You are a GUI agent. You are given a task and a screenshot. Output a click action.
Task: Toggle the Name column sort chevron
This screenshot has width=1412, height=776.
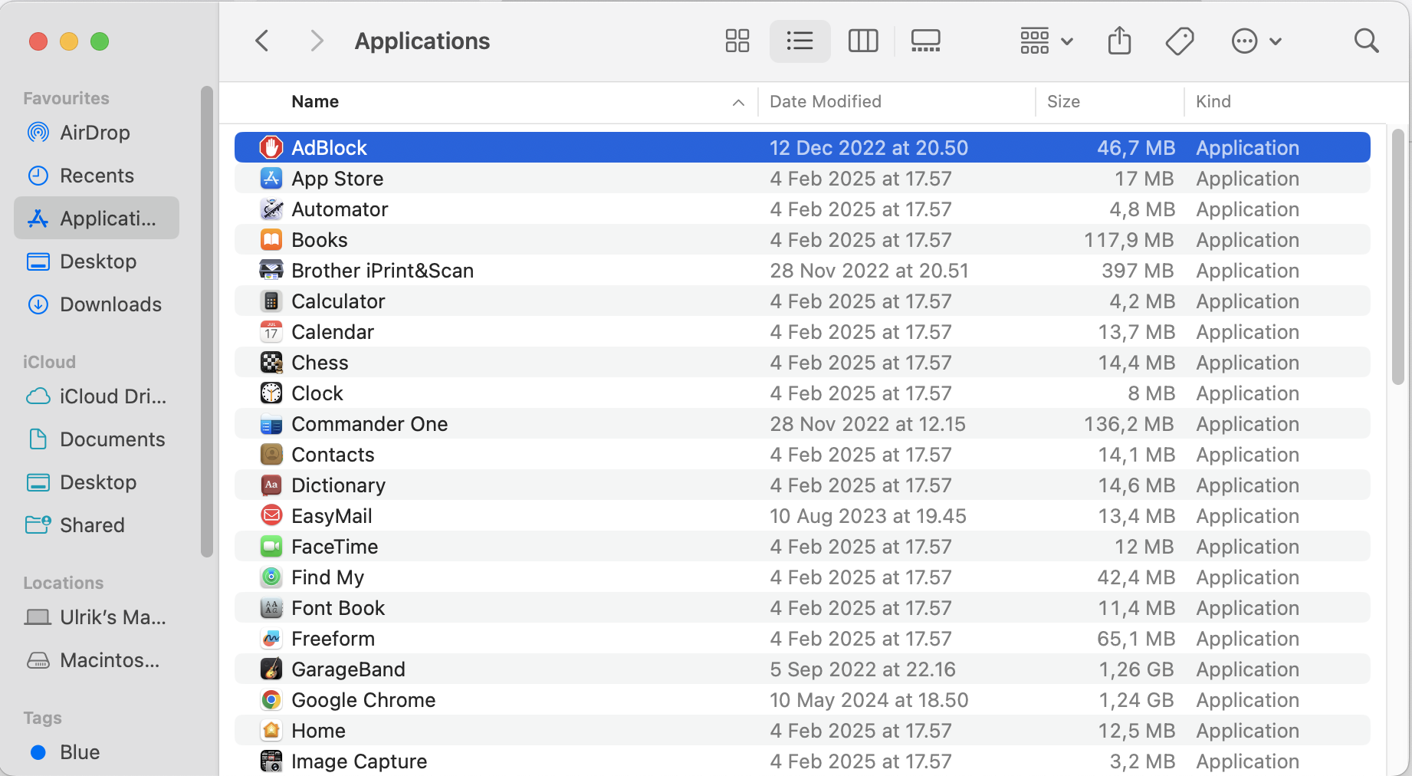click(x=737, y=102)
